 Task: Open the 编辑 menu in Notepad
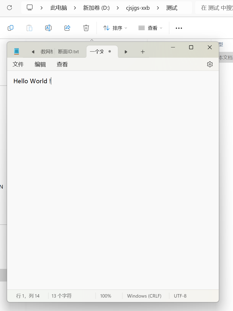(40, 64)
